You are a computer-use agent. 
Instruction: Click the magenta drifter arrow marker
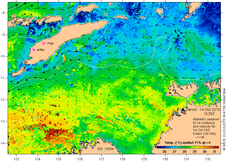coord(34,50)
